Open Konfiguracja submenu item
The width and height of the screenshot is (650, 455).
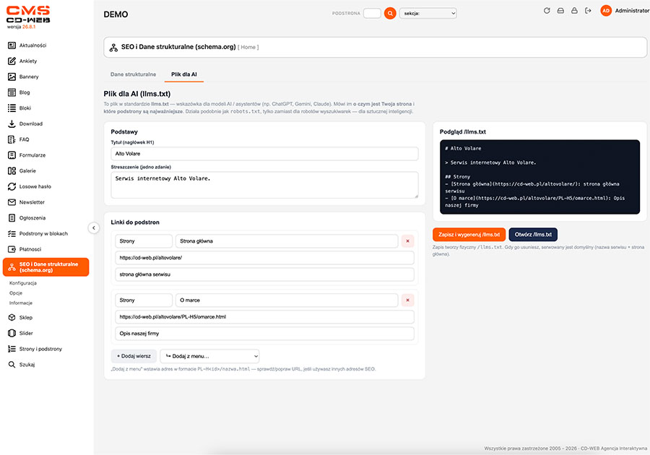pyautogui.click(x=23, y=283)
